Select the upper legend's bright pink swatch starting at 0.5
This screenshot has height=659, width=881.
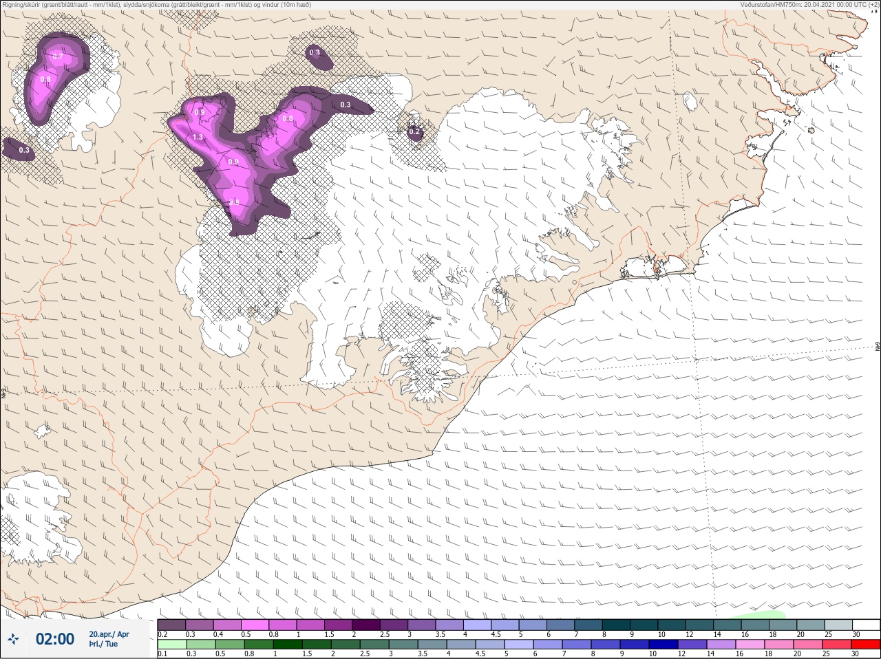click(x=255, y=625)
